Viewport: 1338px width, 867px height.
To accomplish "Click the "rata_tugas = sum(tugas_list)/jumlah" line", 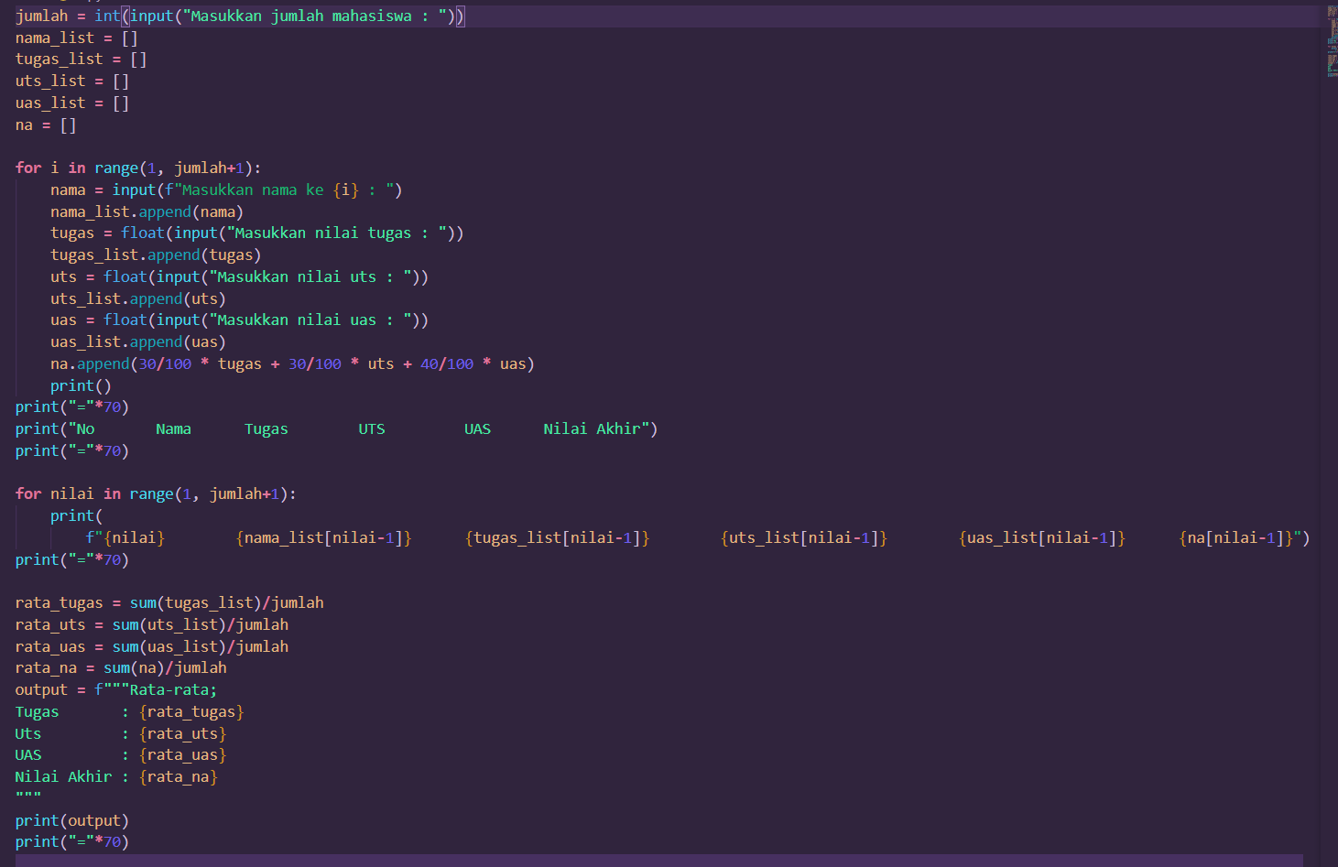I will 169,603.
